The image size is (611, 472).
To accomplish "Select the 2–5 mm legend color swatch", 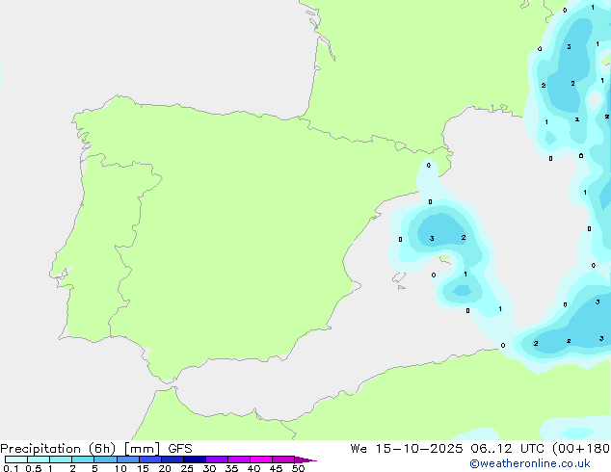I will (83, 459).
